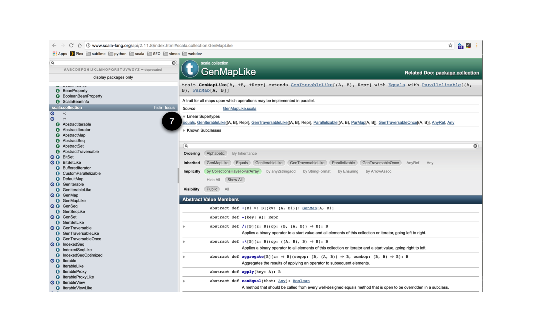Viewport: 534px width, 334px height.
Task: Click the object icon beside BitSet
Action: 52,157
